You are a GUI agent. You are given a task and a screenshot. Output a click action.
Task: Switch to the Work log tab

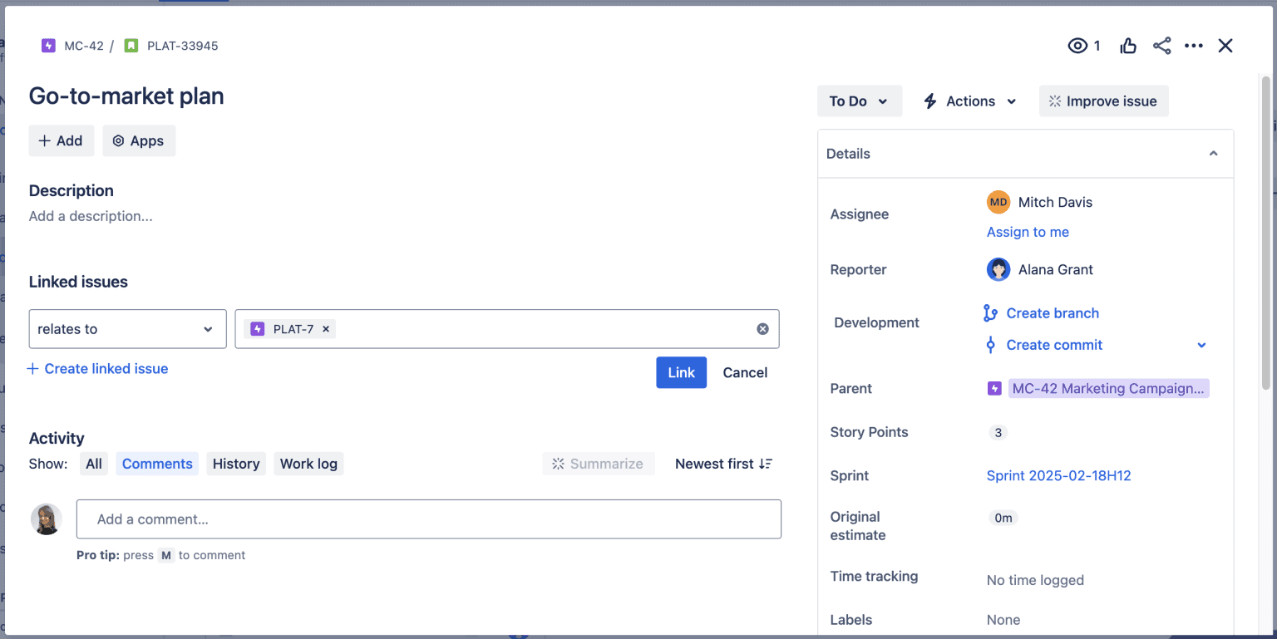[x=308, y=464]
